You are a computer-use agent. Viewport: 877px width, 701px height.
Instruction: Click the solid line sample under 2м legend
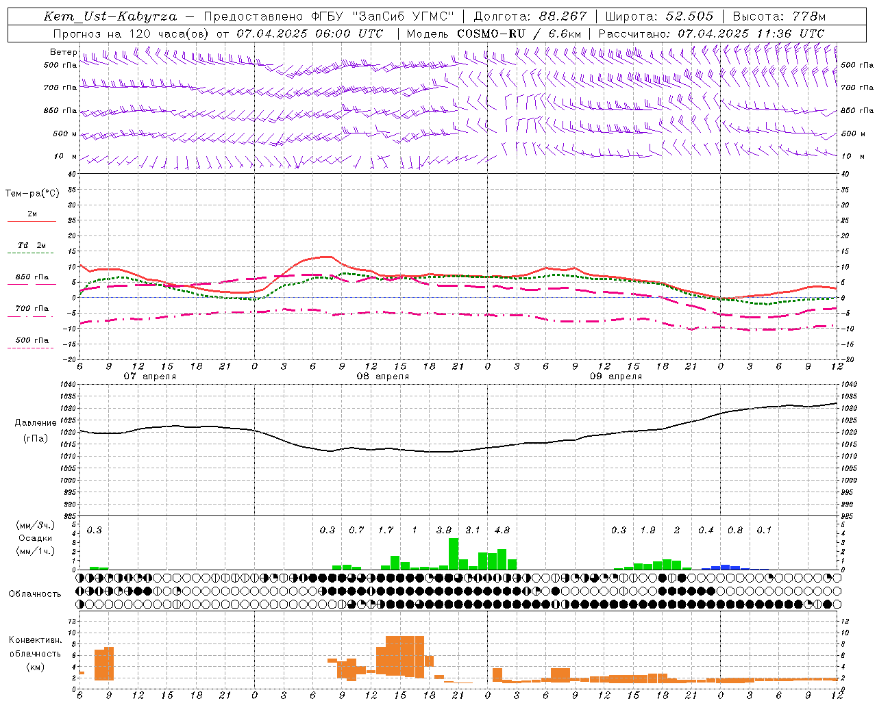click(x=32, y=221)
